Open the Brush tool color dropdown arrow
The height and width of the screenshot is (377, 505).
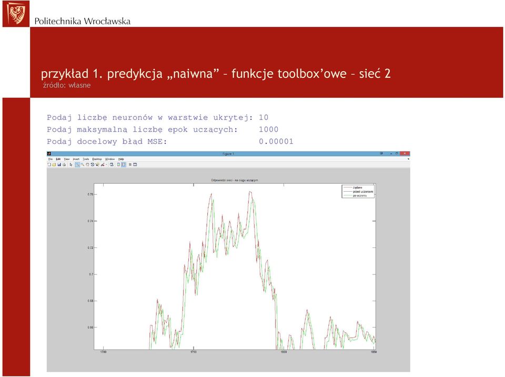106,164
